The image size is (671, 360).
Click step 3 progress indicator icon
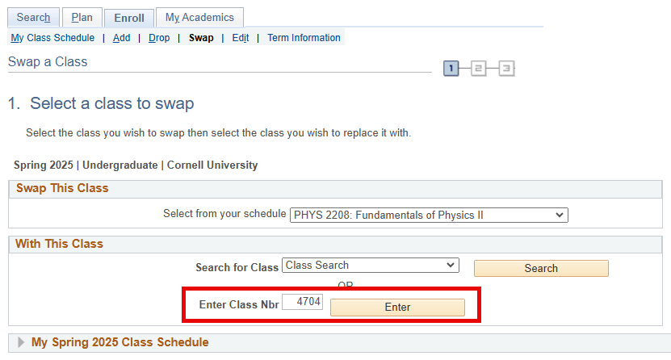505,69
